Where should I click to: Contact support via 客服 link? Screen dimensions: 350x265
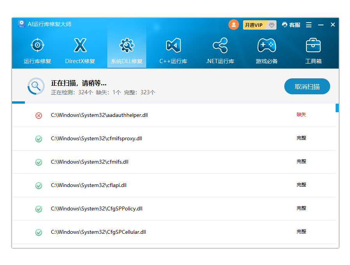point(291,25)
